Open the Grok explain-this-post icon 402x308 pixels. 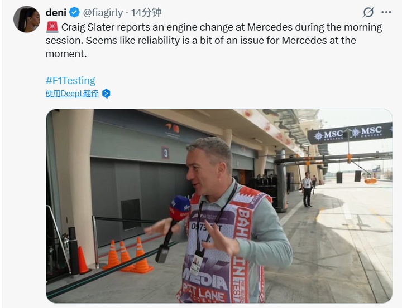tap(368, 12)
